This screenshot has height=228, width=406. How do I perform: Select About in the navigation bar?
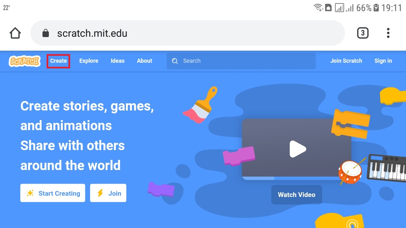[x=144, y=61]
